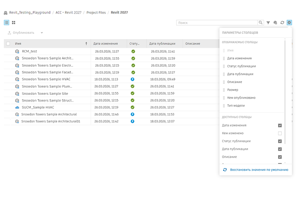Click 18.03.2026, 09:49 publish date cell
The height and width of the screenshot is (203, 297).
163,79
